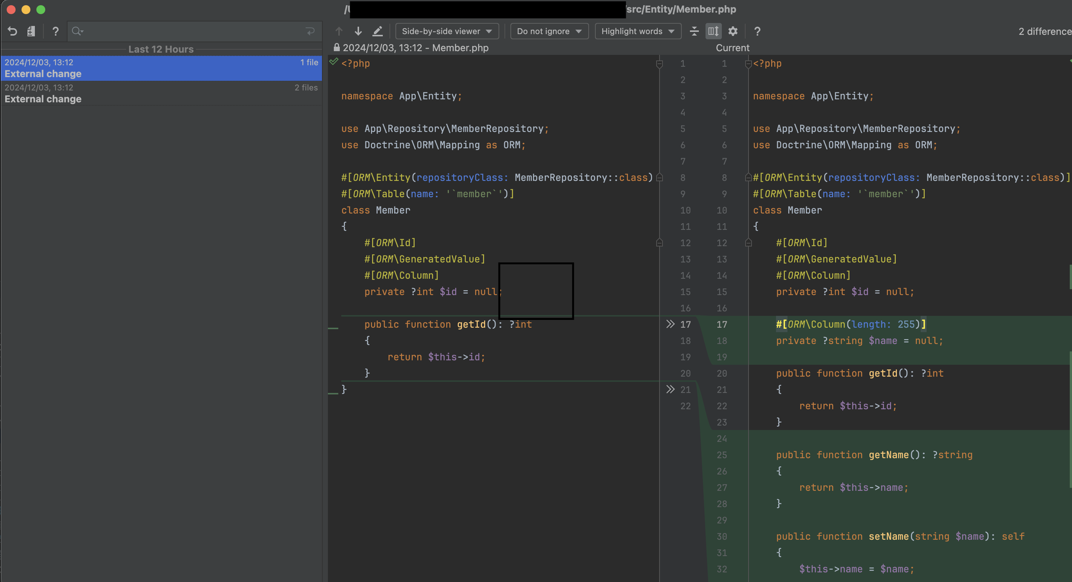
Task: Open the Side-by-side viewer dropdown
Action: click(x=447, y=31)
